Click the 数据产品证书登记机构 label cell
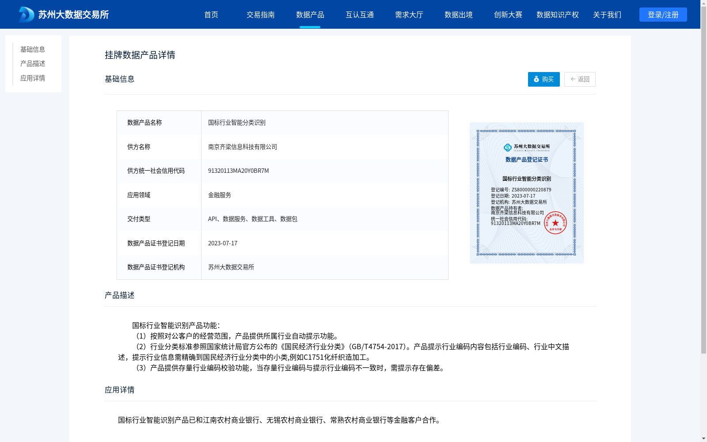The image size is (707, 442). click(159, 267)
